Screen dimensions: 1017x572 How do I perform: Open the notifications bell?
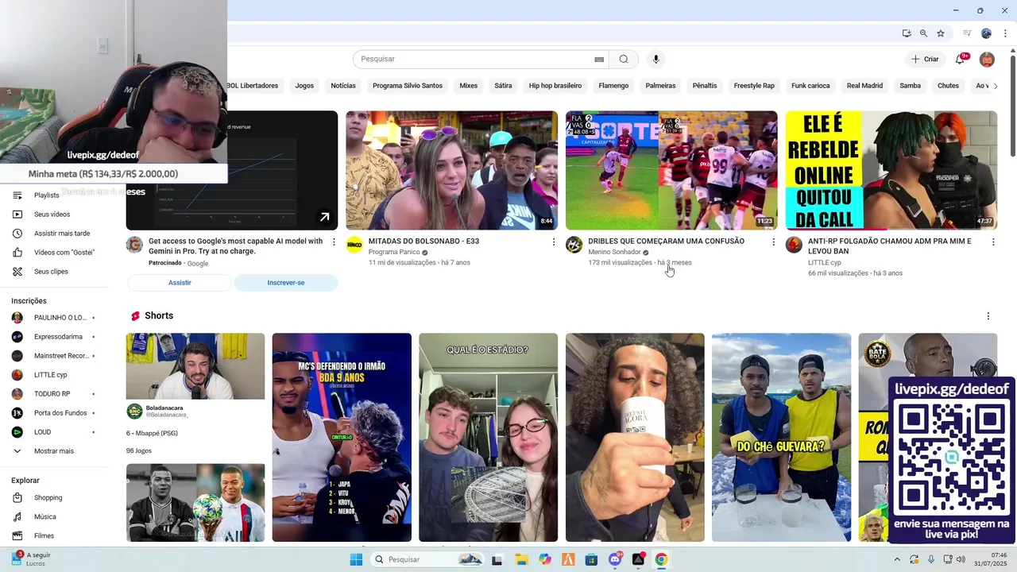tap(960, 59)
